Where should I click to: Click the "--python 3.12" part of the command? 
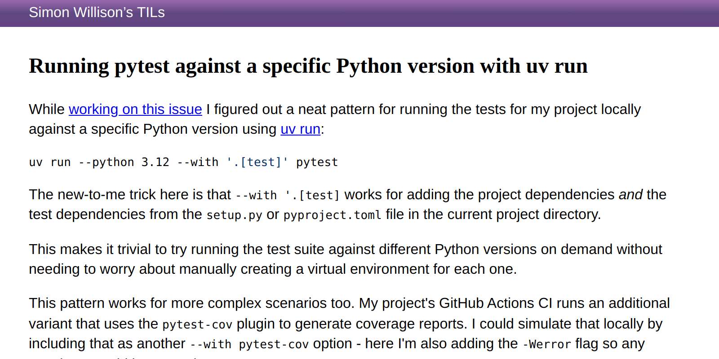point(124,162)
